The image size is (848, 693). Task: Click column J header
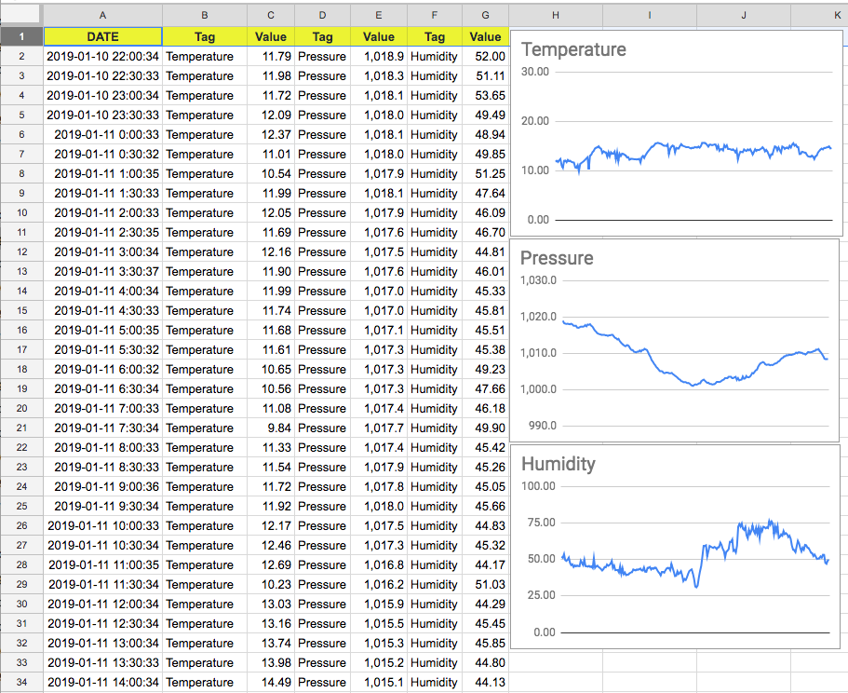tap(745, 15)
